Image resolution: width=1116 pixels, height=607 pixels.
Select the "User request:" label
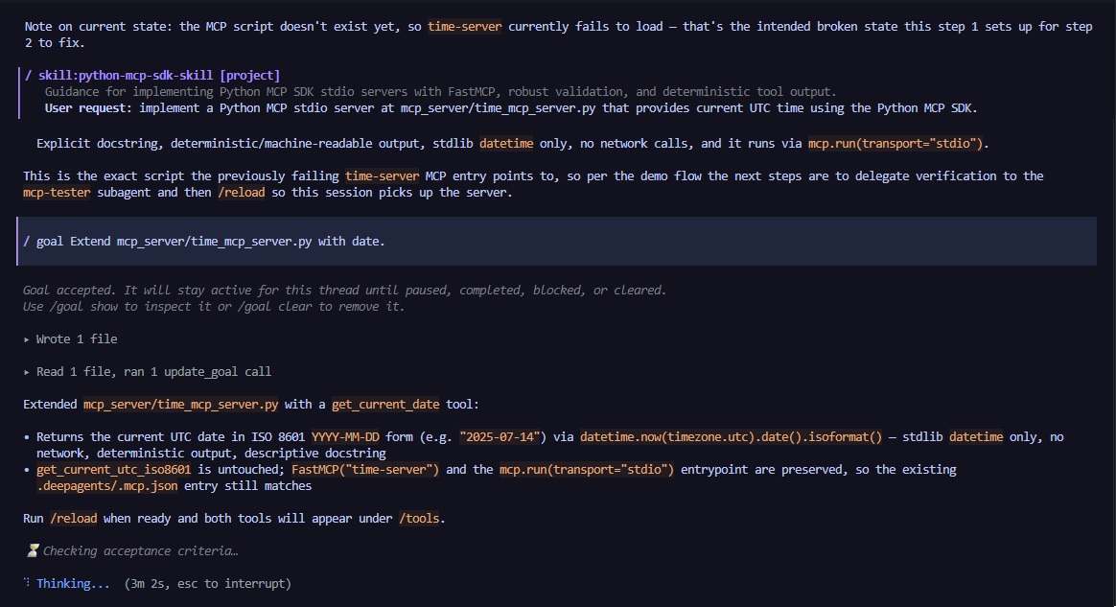point(88,108)
